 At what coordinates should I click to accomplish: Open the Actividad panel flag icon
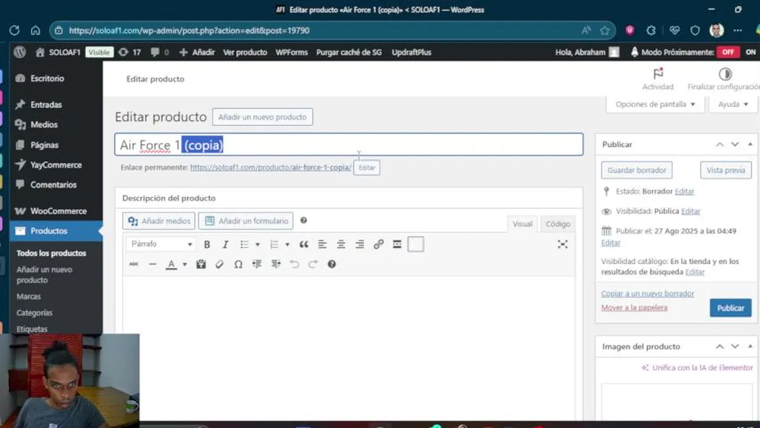[x=658, y=78]
